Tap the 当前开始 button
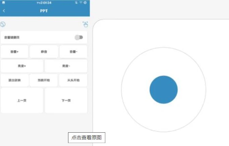Screen dimensions: 229x146 pyautogui.click(x=44, y=80)
